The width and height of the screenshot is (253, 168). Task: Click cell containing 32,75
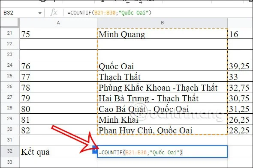[x=240, y=87]
